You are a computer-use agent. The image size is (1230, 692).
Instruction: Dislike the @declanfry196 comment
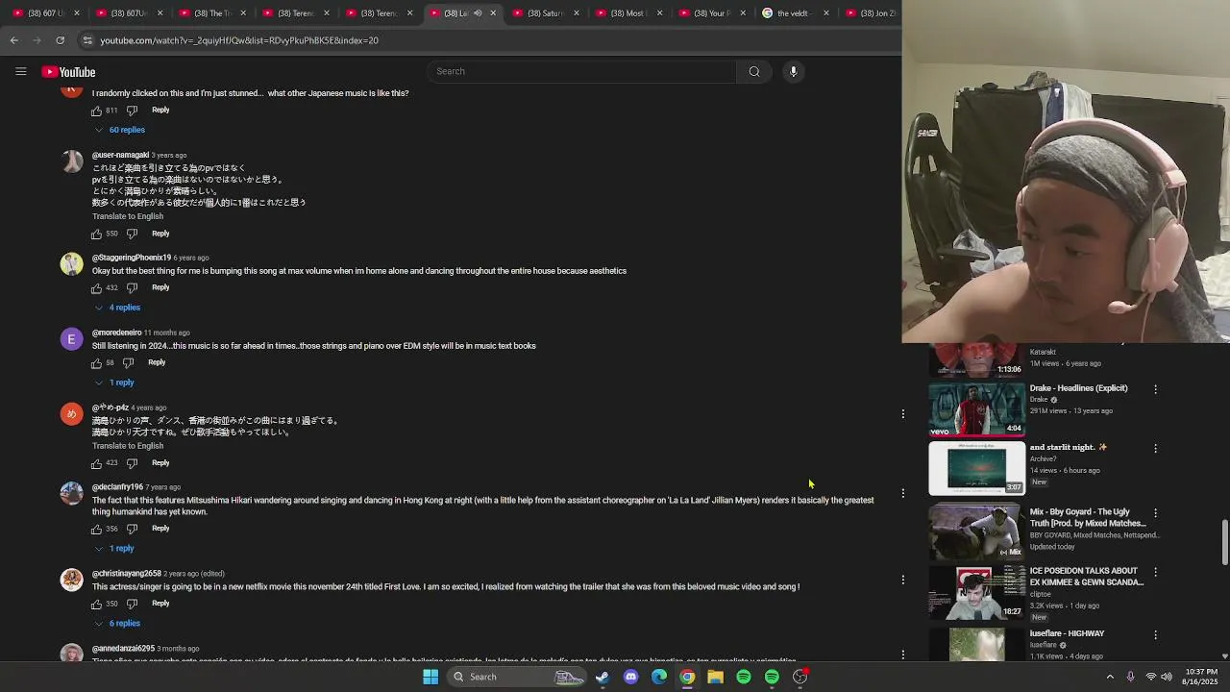pyautogui.click(x=132, y=529)
